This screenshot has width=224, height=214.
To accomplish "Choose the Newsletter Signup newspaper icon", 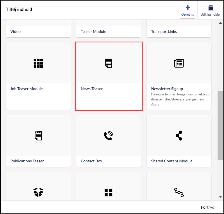I will click(x=179, y=63).
